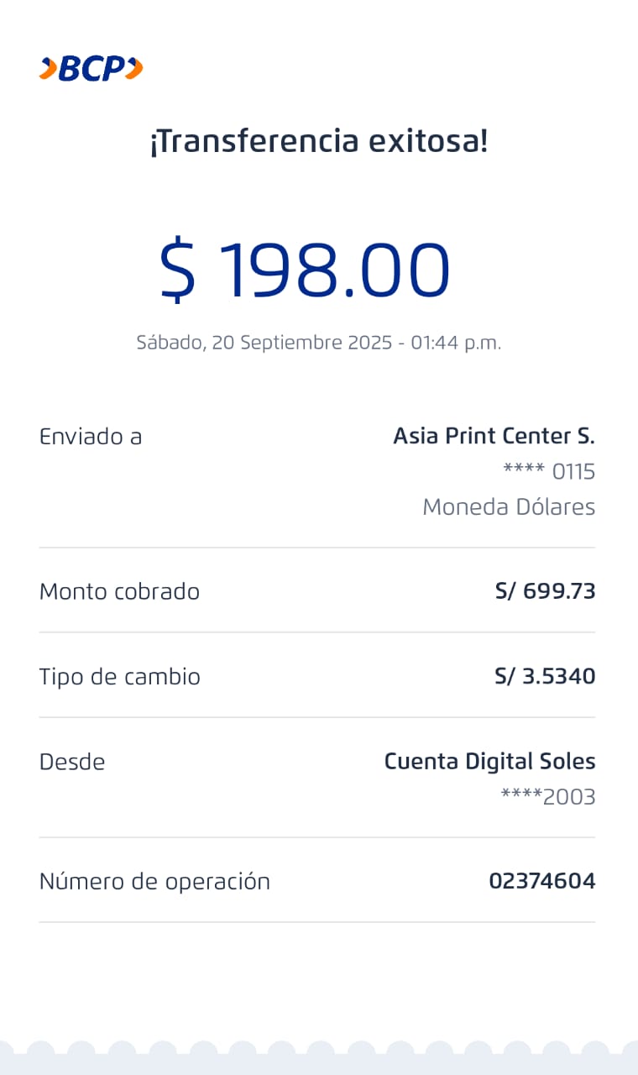
Task: Select source account Cuenta Digital Soles
Action: tap(489, 762)
